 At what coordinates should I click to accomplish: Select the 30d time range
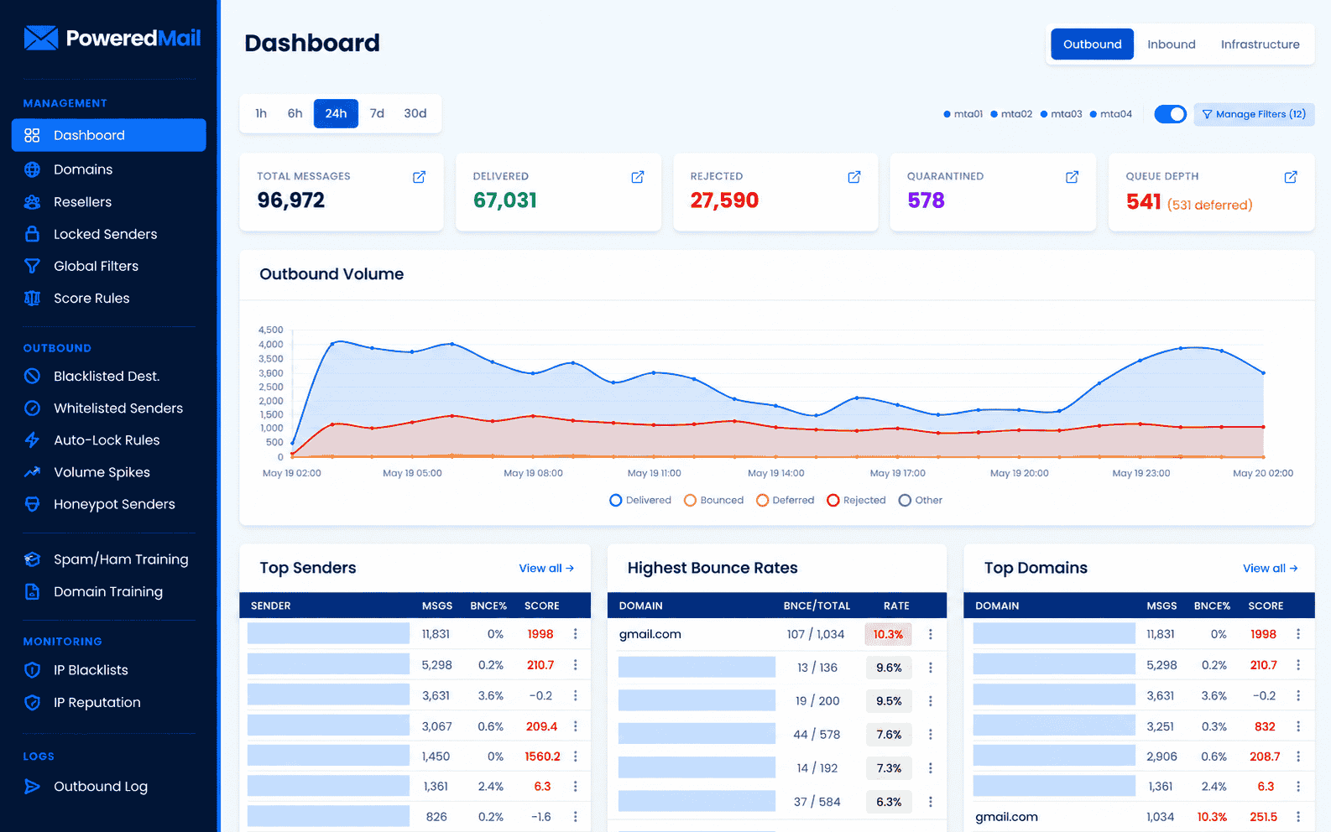415,113
